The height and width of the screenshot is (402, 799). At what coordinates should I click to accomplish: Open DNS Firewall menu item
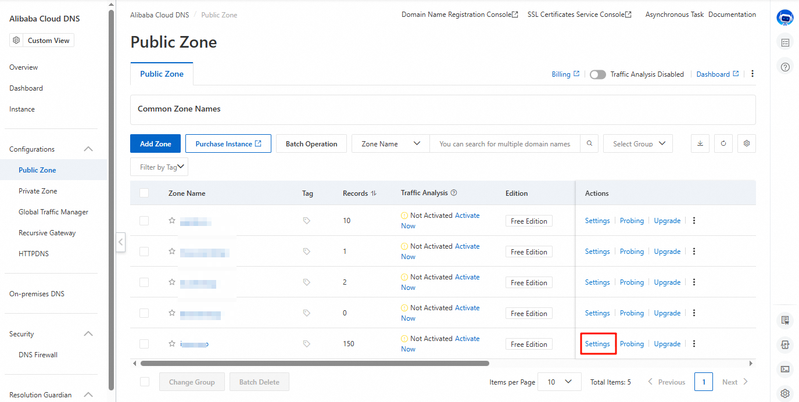[38, 355]
